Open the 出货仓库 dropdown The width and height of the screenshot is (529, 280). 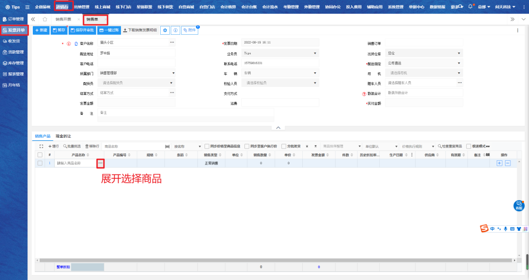click(424, 53)
